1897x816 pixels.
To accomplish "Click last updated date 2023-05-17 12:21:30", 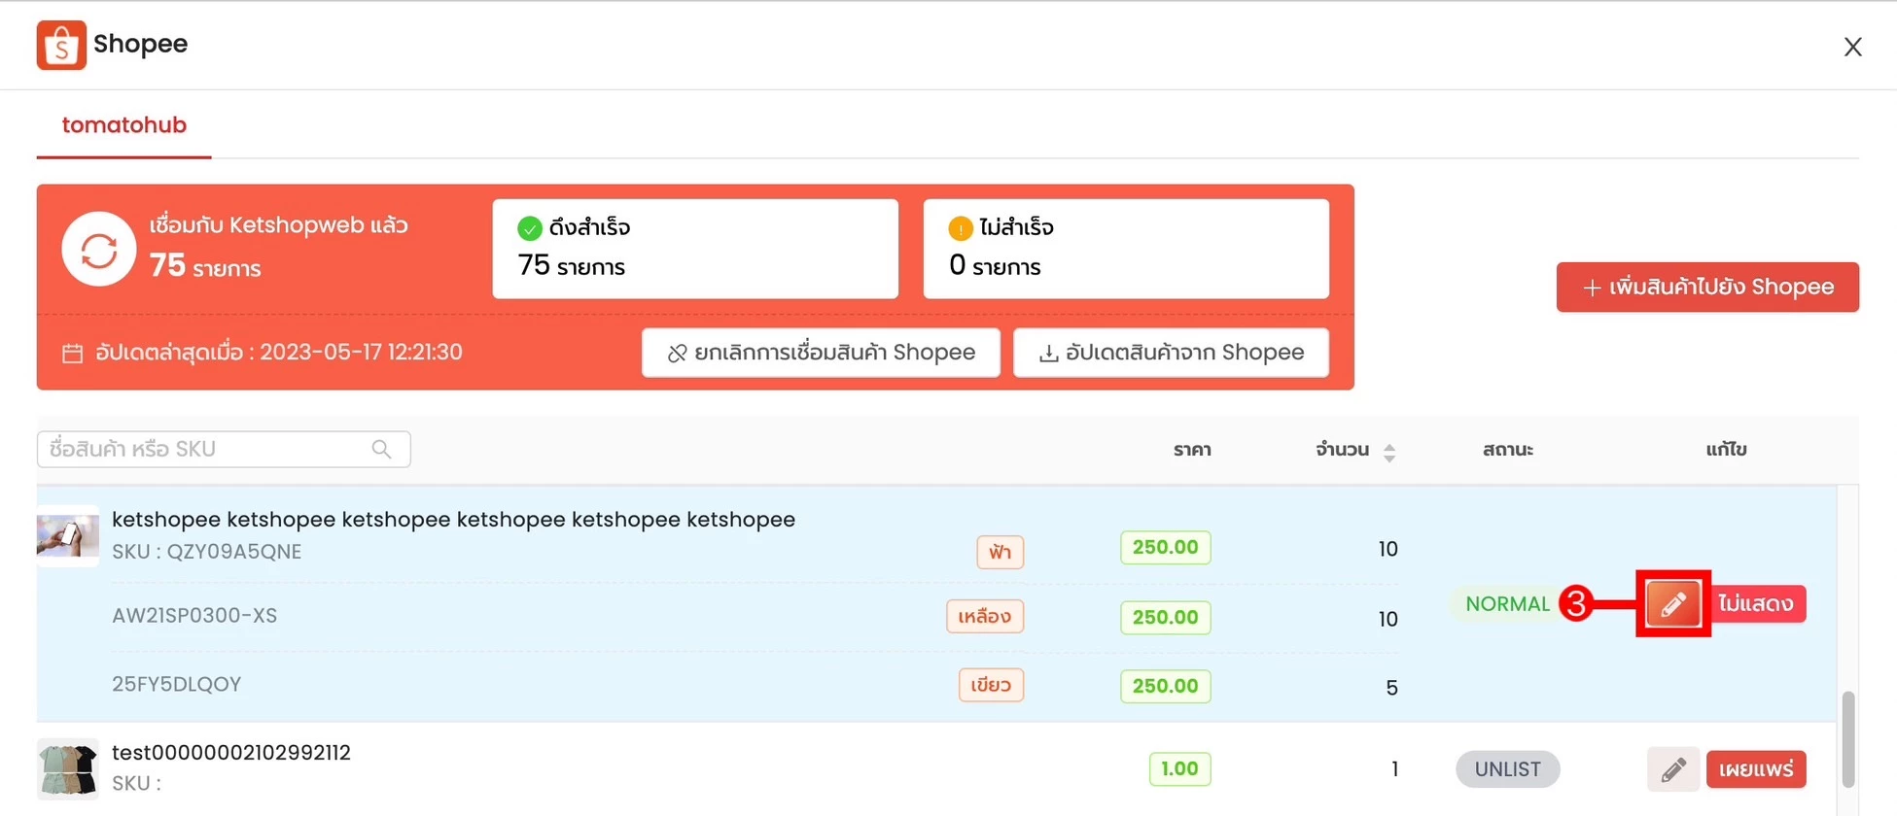I will click(x=361, y=352).
